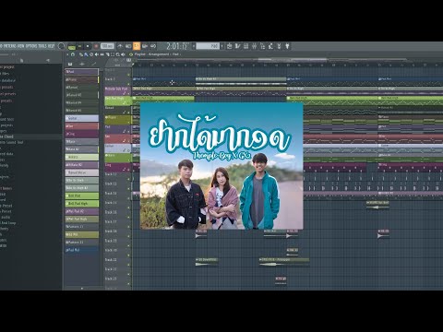Open the HELP menu

(51, 46)
